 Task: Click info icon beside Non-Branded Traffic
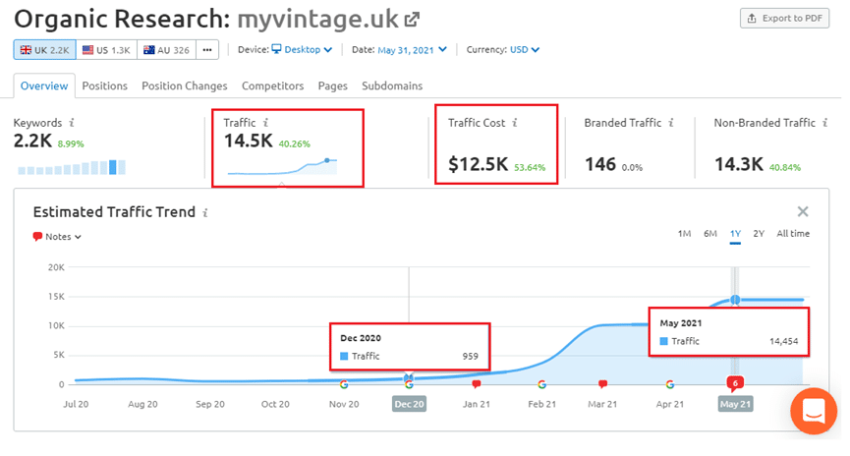825,123
